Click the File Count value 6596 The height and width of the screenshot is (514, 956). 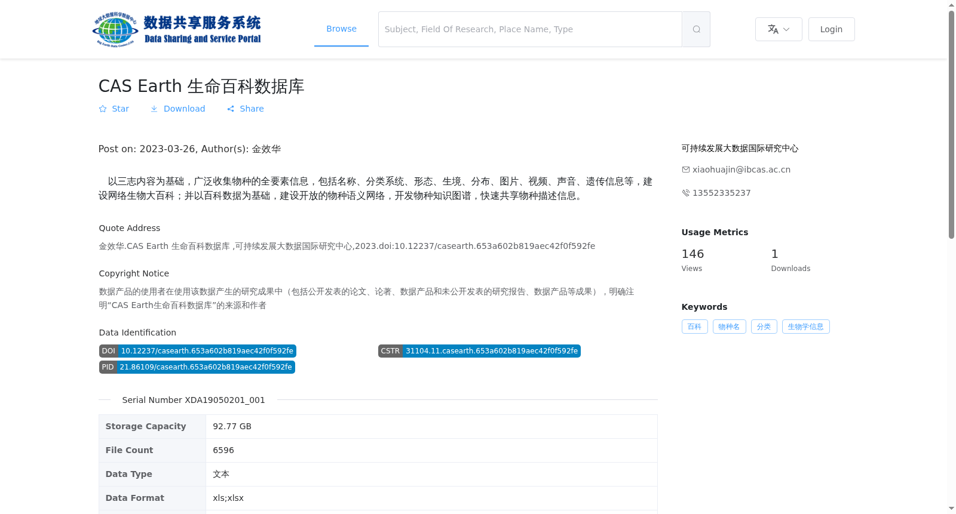click(x=223, y=450)
